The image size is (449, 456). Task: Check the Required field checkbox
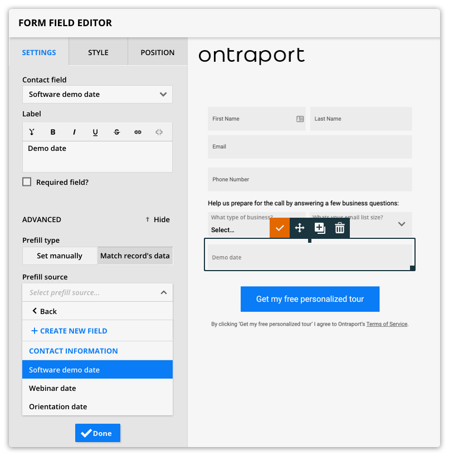pos(27,182)
